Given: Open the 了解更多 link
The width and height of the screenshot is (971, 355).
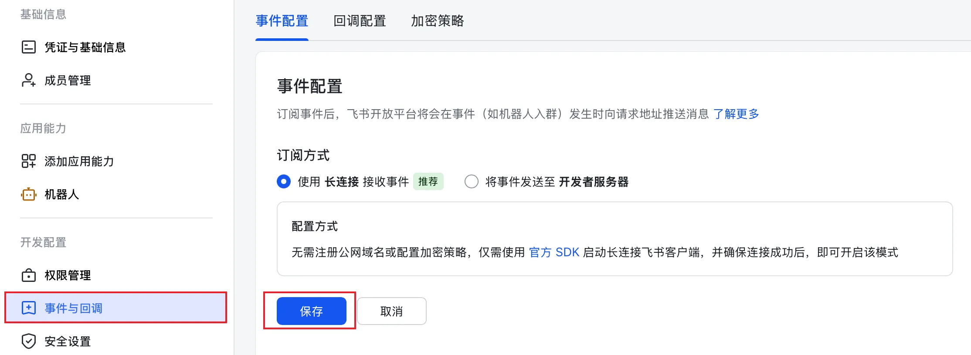Looking at the screenshot, I should [x=736, y=114].
